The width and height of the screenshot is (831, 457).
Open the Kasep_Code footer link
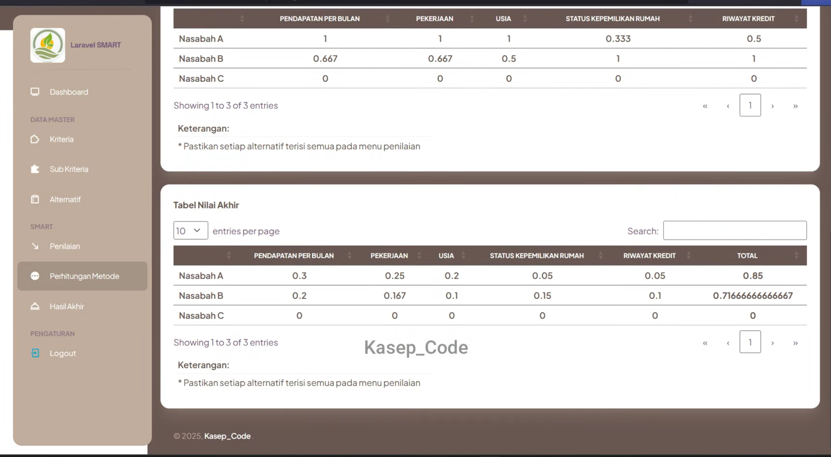227,436
